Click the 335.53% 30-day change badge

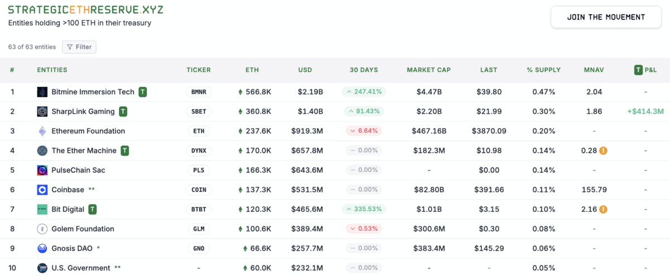363,209
